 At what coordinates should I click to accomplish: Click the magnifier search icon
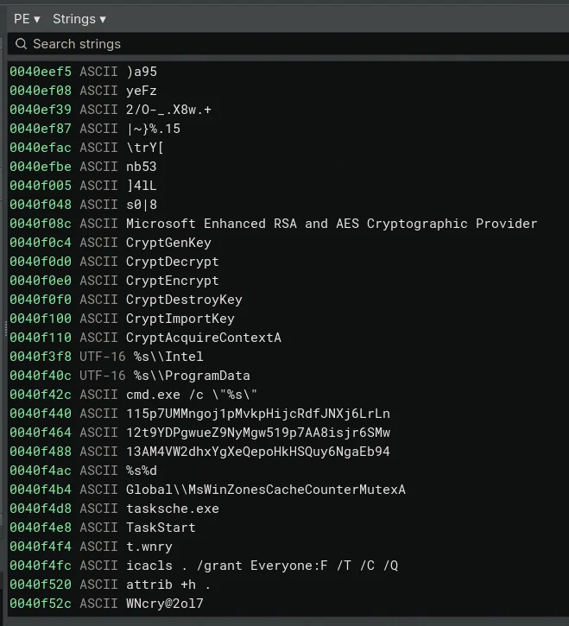22,44
